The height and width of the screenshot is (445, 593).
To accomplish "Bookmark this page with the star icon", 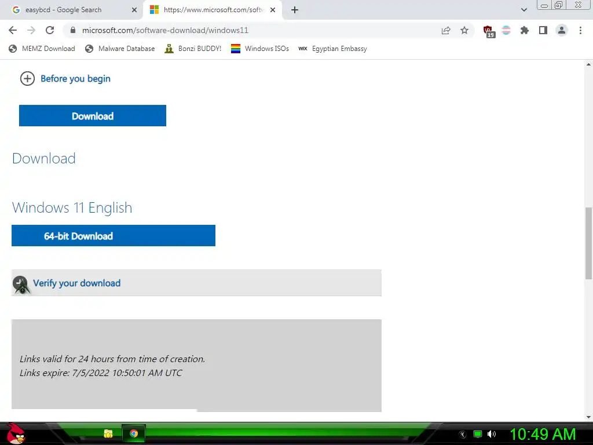I will click(464, 30).
